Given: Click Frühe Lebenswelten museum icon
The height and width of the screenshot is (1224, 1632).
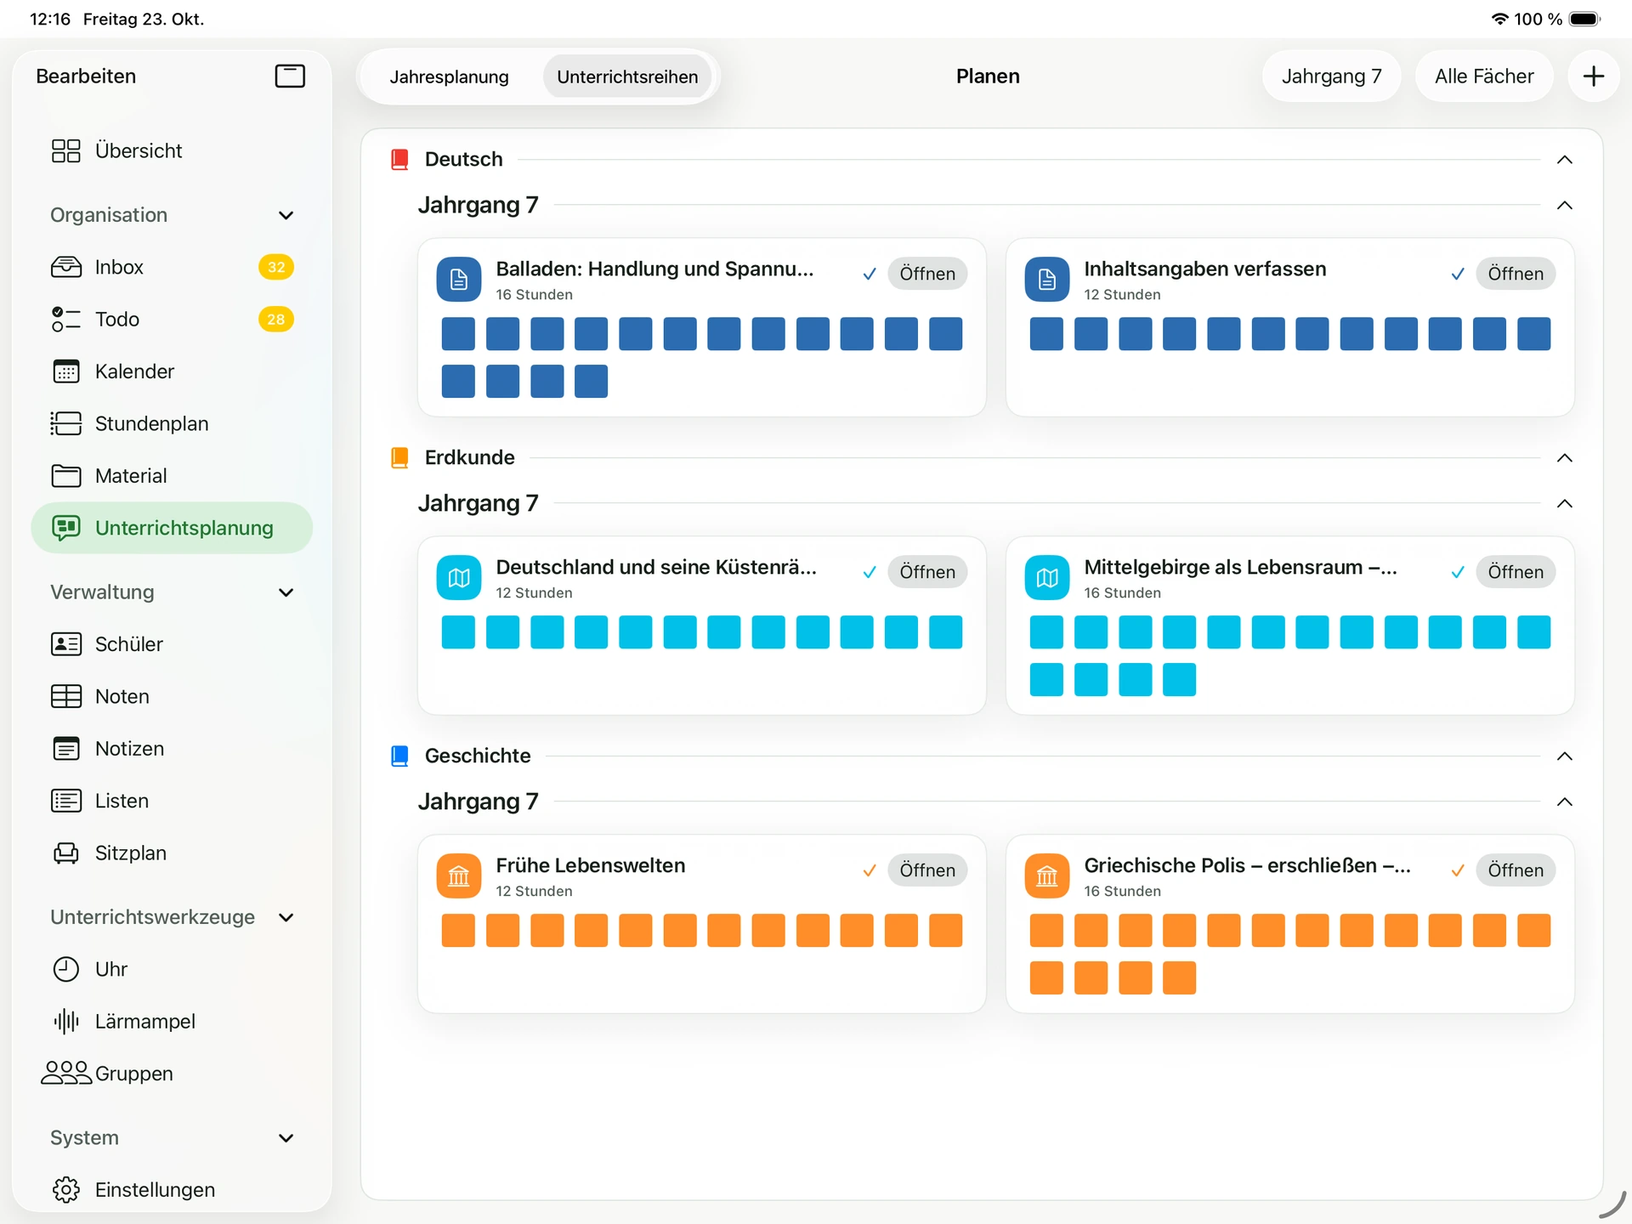Looking at the screenshot, I should [x=459, y=875].
